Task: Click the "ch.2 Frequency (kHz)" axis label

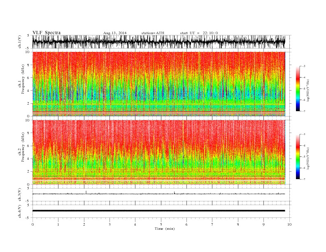Action: click(22, 147)
